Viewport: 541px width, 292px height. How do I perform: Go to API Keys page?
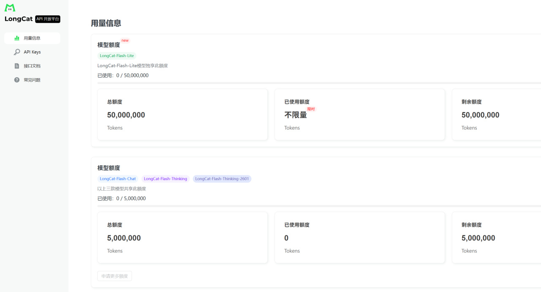tap(32, 52)
